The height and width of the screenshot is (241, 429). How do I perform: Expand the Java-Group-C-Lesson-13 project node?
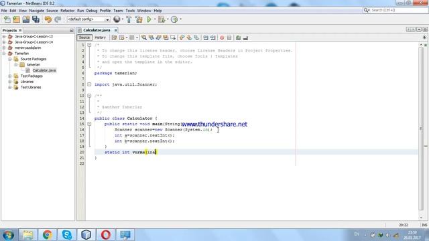(x=4, y=36)
